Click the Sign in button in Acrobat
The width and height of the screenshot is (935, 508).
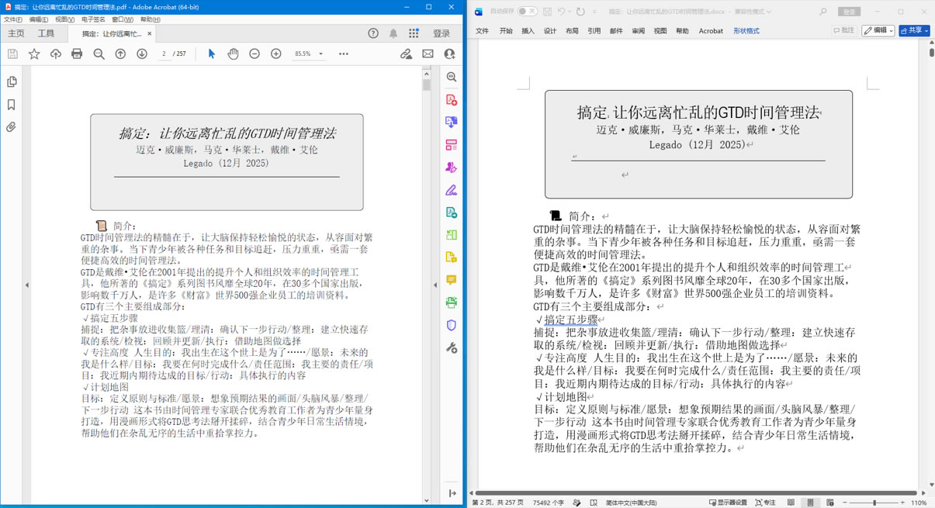442,33
